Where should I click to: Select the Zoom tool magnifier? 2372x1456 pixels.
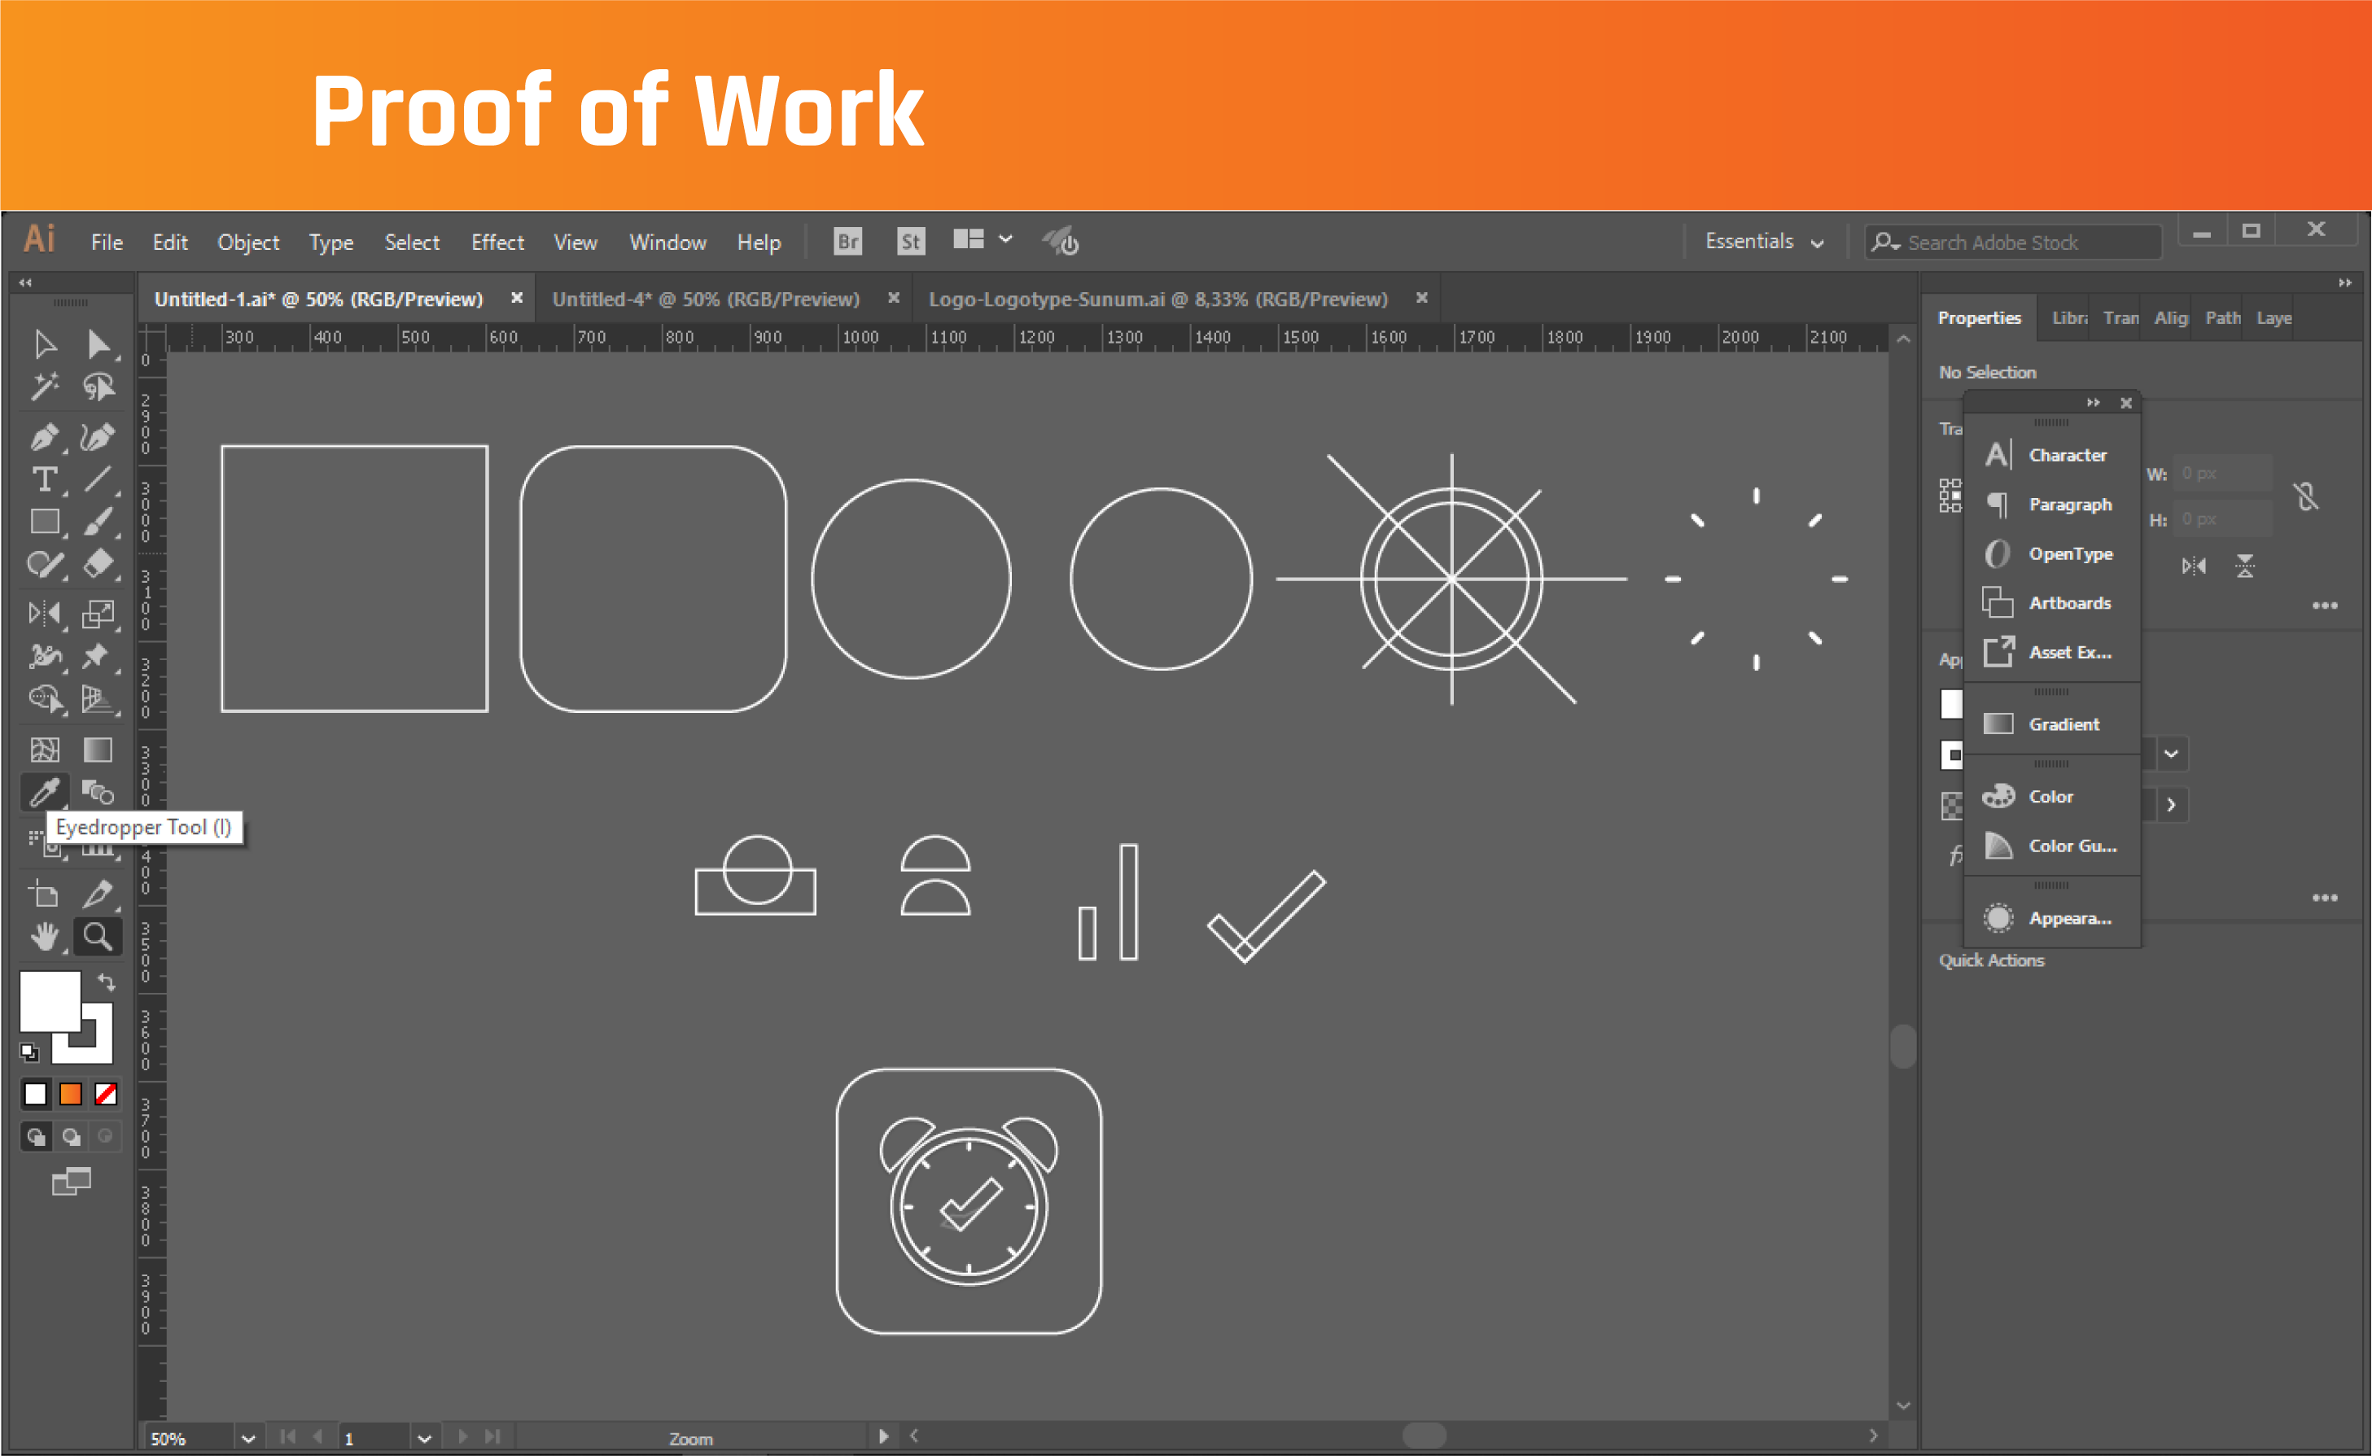pos(97,936)
